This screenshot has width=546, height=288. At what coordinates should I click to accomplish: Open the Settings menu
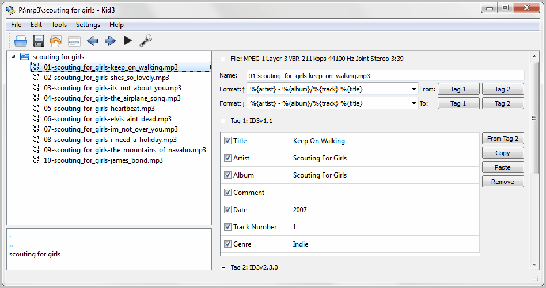[88, 25]
